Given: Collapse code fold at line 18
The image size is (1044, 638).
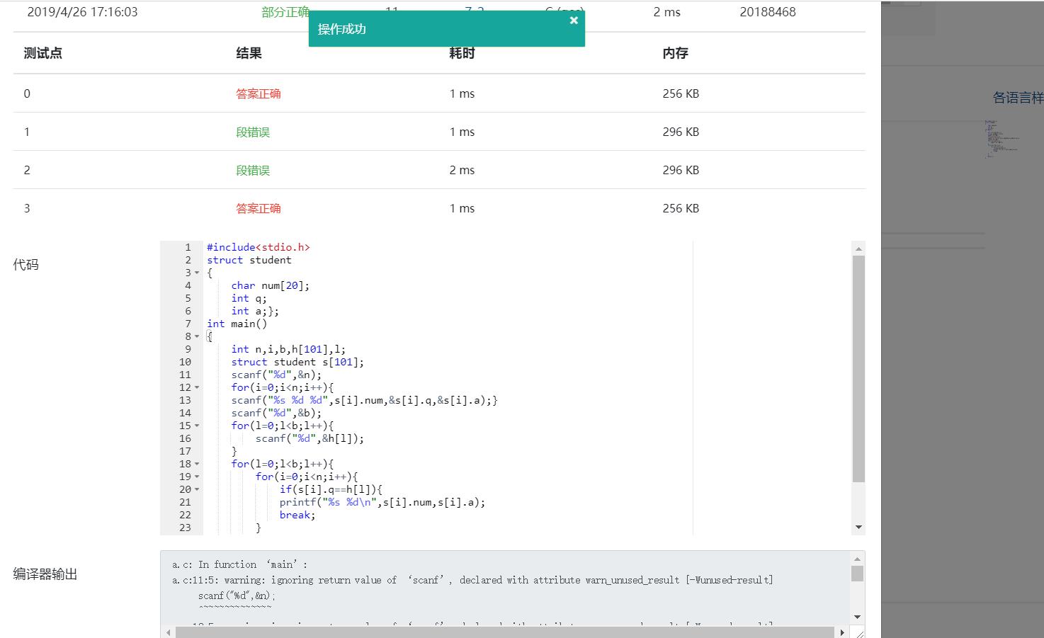Looking at the screenshot, I should coord(197,465).
